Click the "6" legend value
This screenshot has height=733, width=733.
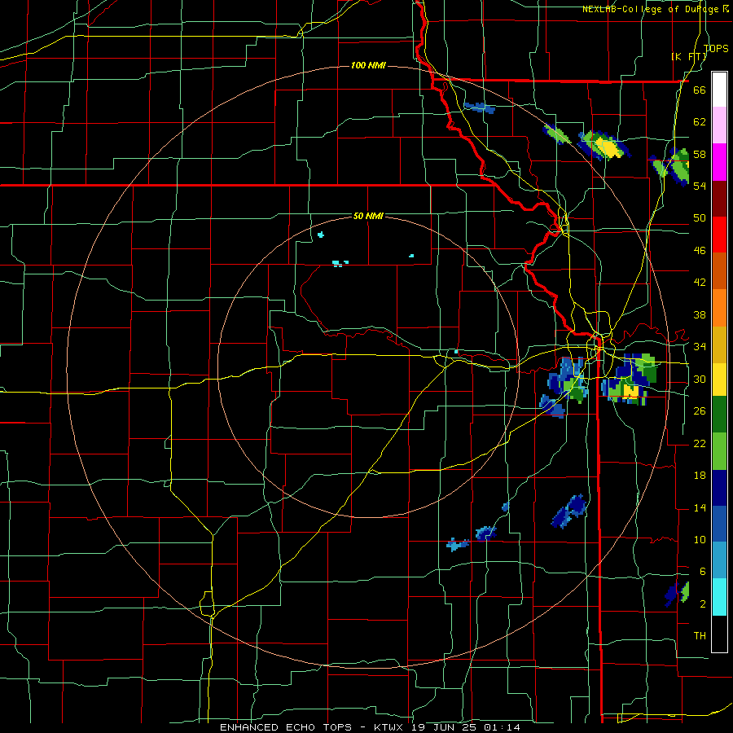coord(702,572)
